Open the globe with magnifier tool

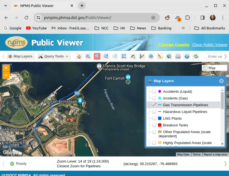[169, 56]
